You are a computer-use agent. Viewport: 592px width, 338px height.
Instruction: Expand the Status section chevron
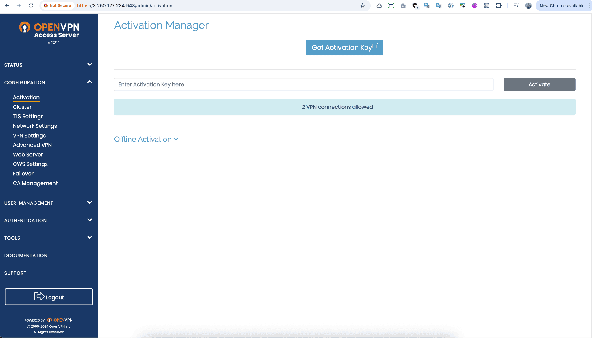[90, 64]
